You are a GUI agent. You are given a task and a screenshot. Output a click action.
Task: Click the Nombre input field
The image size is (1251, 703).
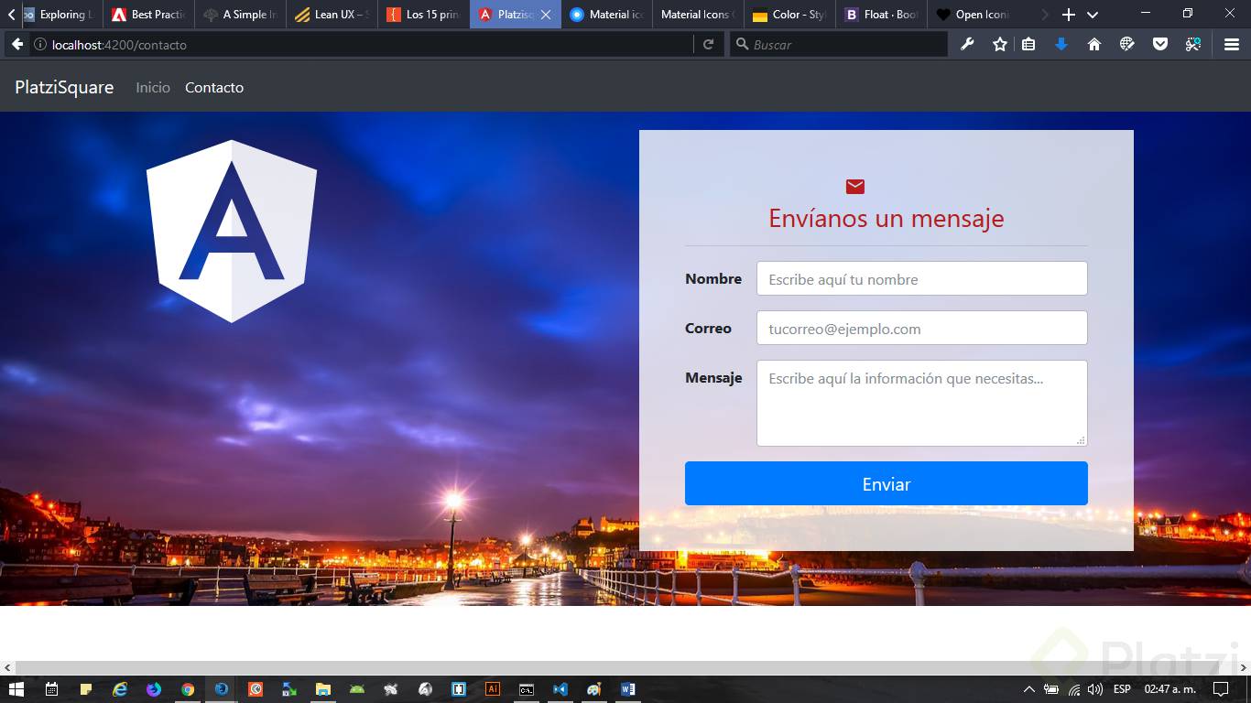pos(921,278)
